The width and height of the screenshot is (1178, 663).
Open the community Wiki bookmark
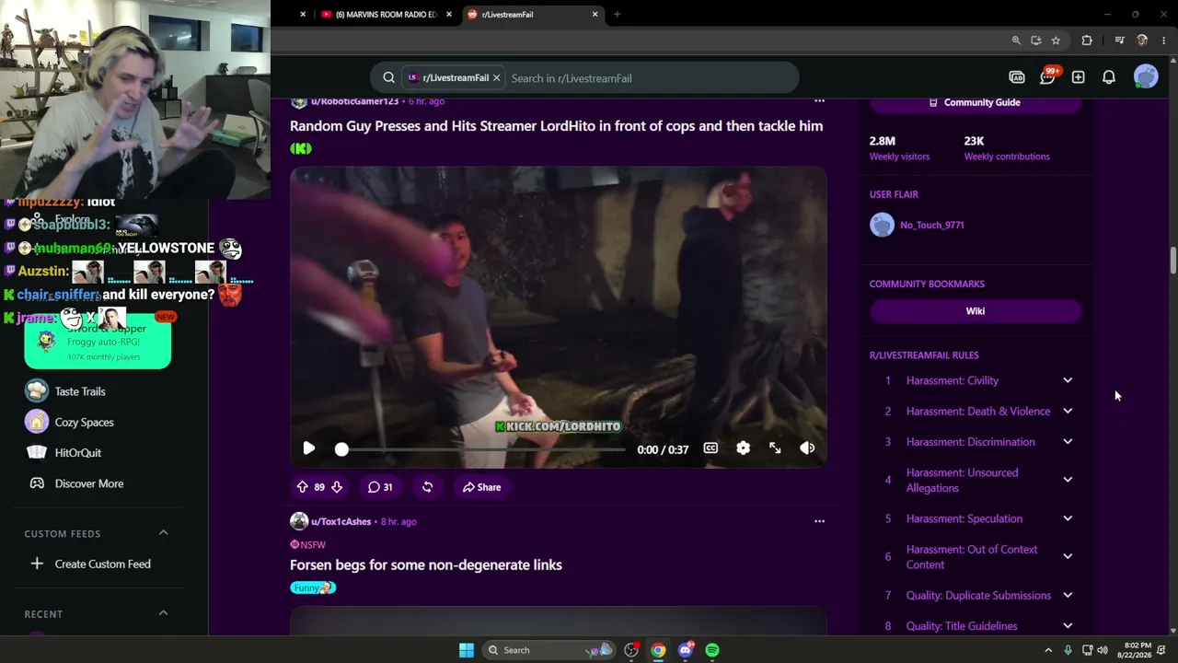click(975, 311)
